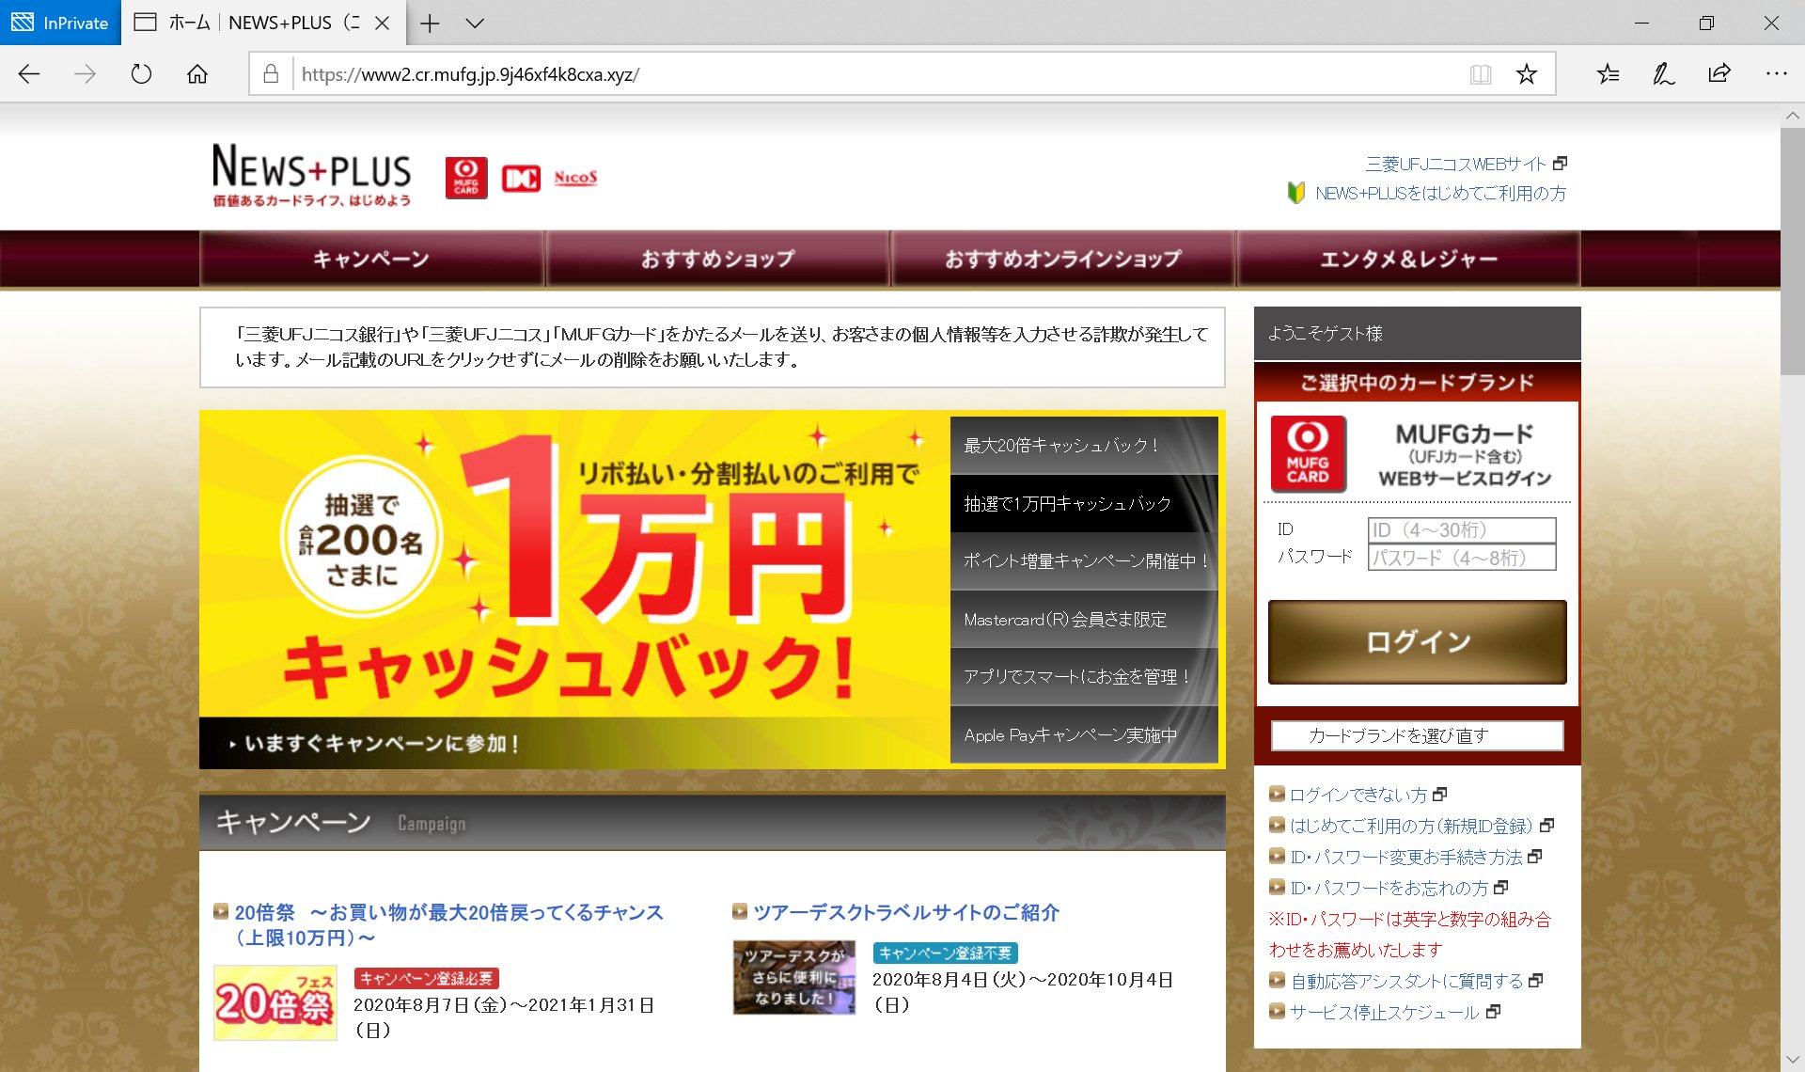Open 20倍祭 campaign title link
1805x1072 pixels.
[x=449, y=925]
